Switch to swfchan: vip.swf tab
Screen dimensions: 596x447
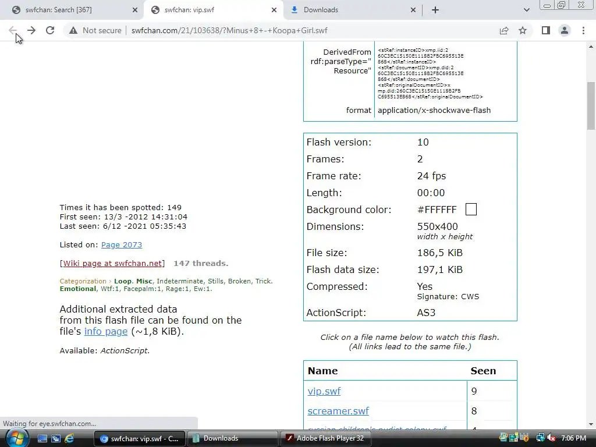pos(214,10)
